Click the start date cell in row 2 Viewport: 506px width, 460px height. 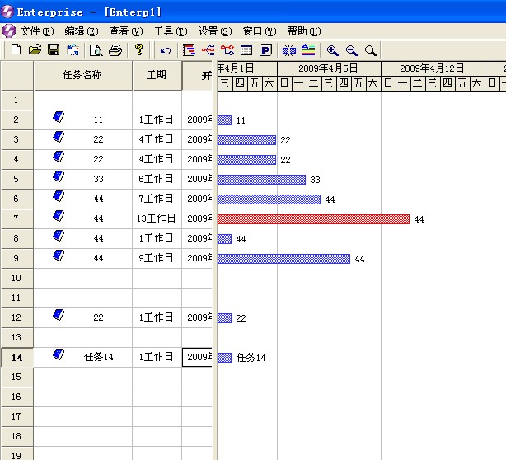(198, 120)
